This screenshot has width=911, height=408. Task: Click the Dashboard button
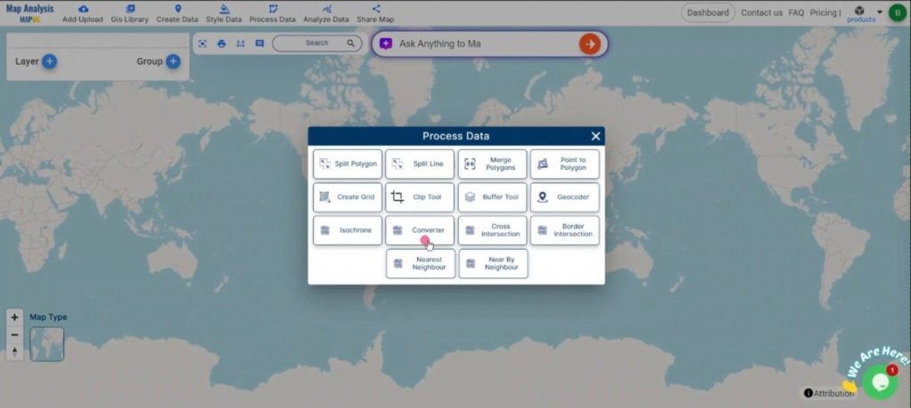(708, 12)
